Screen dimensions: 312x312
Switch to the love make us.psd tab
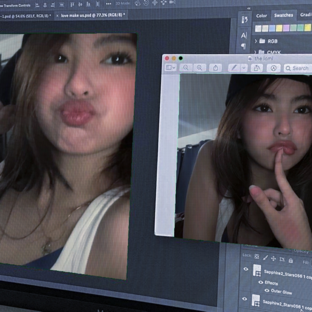pyautogui.click(x=92, y=15)
